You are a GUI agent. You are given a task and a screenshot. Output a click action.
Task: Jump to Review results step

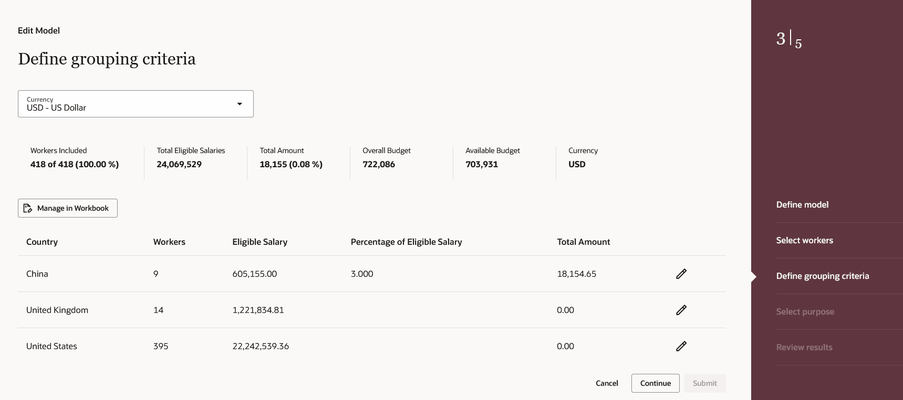coord(804,347)
